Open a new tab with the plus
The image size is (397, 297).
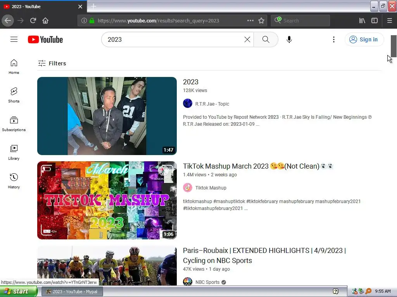[93, 6]
